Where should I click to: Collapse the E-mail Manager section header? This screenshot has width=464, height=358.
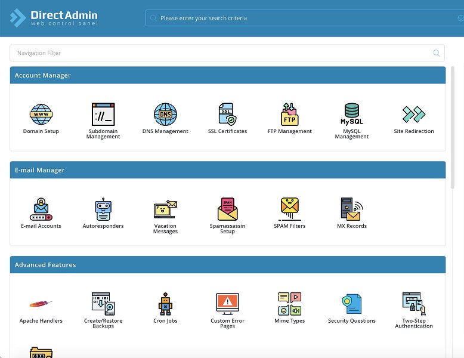point(227,170)
